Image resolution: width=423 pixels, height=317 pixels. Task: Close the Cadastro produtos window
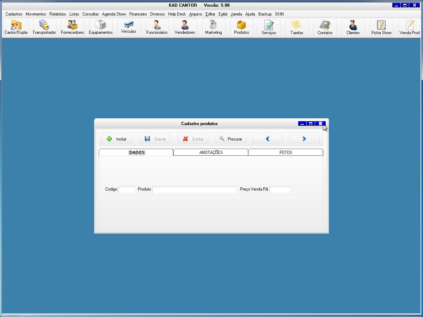click(320, 124)
